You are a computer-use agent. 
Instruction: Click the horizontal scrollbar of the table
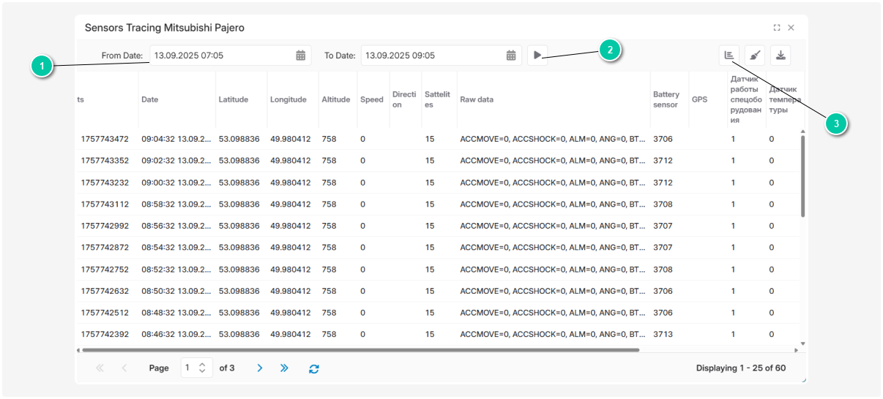[359, 350]
